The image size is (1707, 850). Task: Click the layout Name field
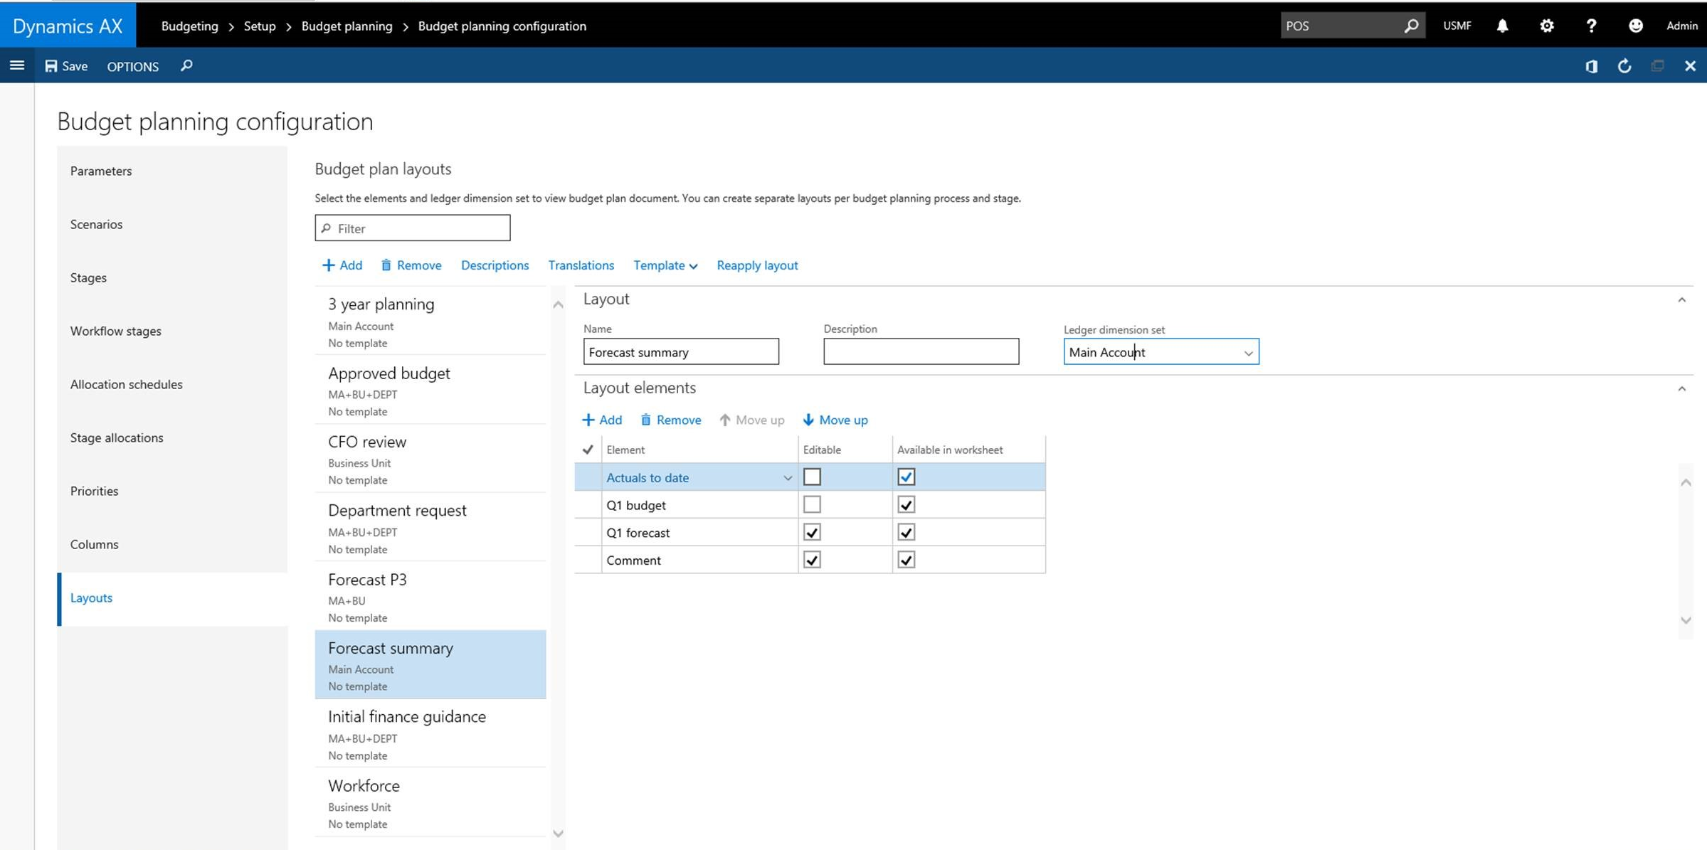[681, 352]
